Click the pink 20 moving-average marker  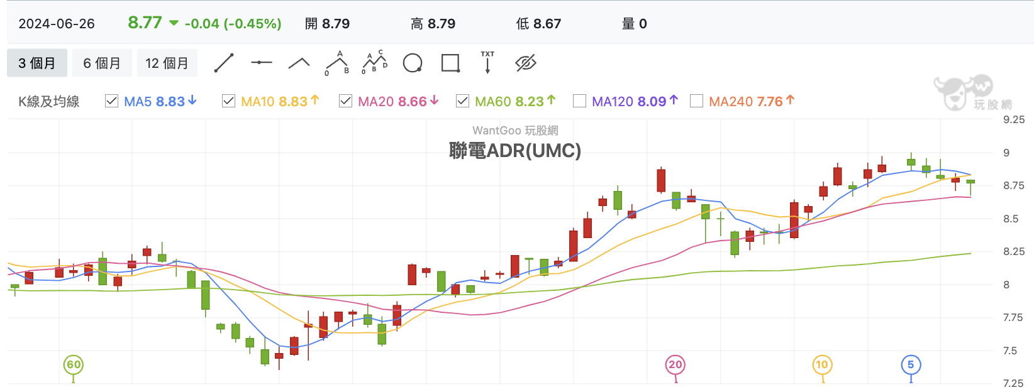[675, 364]
